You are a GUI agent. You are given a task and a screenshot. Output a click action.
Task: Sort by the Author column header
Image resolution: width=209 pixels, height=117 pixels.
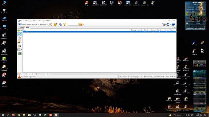(x=172, y=30)
